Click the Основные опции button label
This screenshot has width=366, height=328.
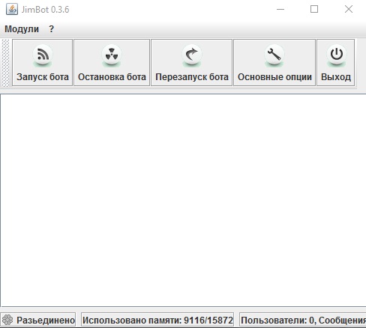[x=274, y=77]
